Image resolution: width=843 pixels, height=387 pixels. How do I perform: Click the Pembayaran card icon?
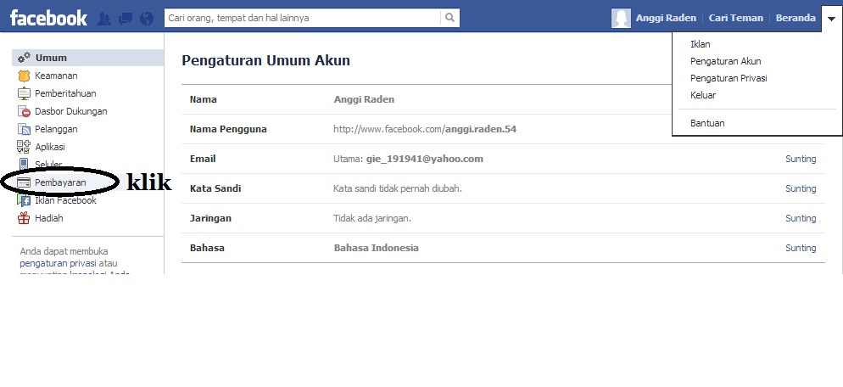click(x=24, y=183)
